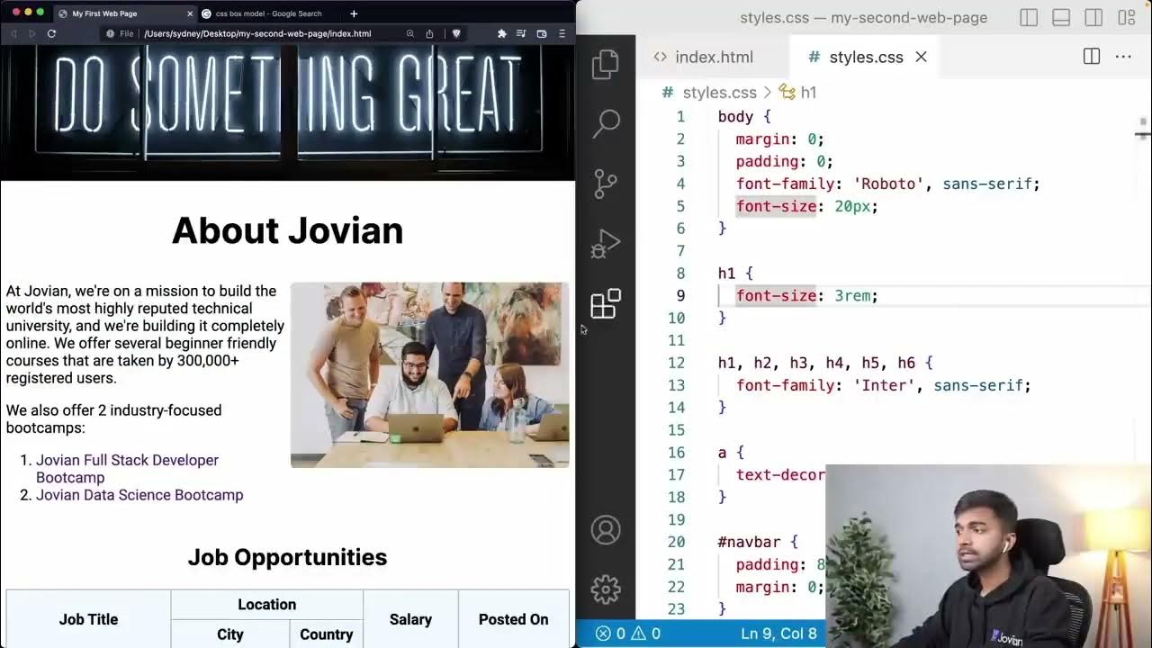The height and width of the screenshot is (648, 1152).
Task: Click the Posted On table header
Action: [x=513, y=619]
